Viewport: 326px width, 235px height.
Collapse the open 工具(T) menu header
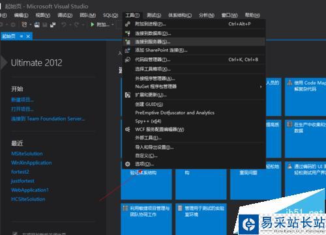[132, 15]
